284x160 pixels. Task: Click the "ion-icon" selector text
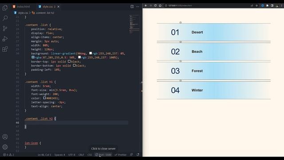[x=32, y=143]
